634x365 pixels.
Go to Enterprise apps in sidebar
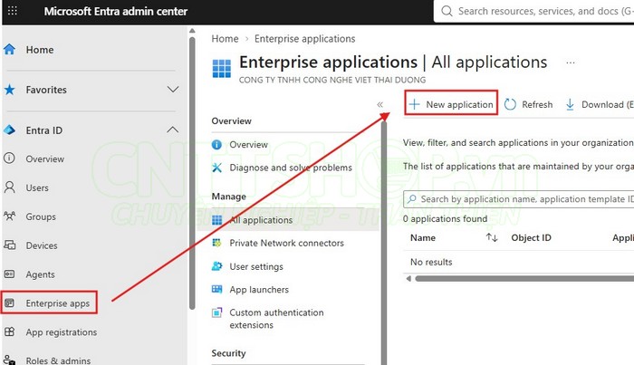pos(58,303)
